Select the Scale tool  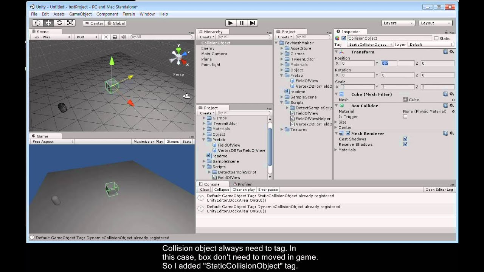[70, 23]
